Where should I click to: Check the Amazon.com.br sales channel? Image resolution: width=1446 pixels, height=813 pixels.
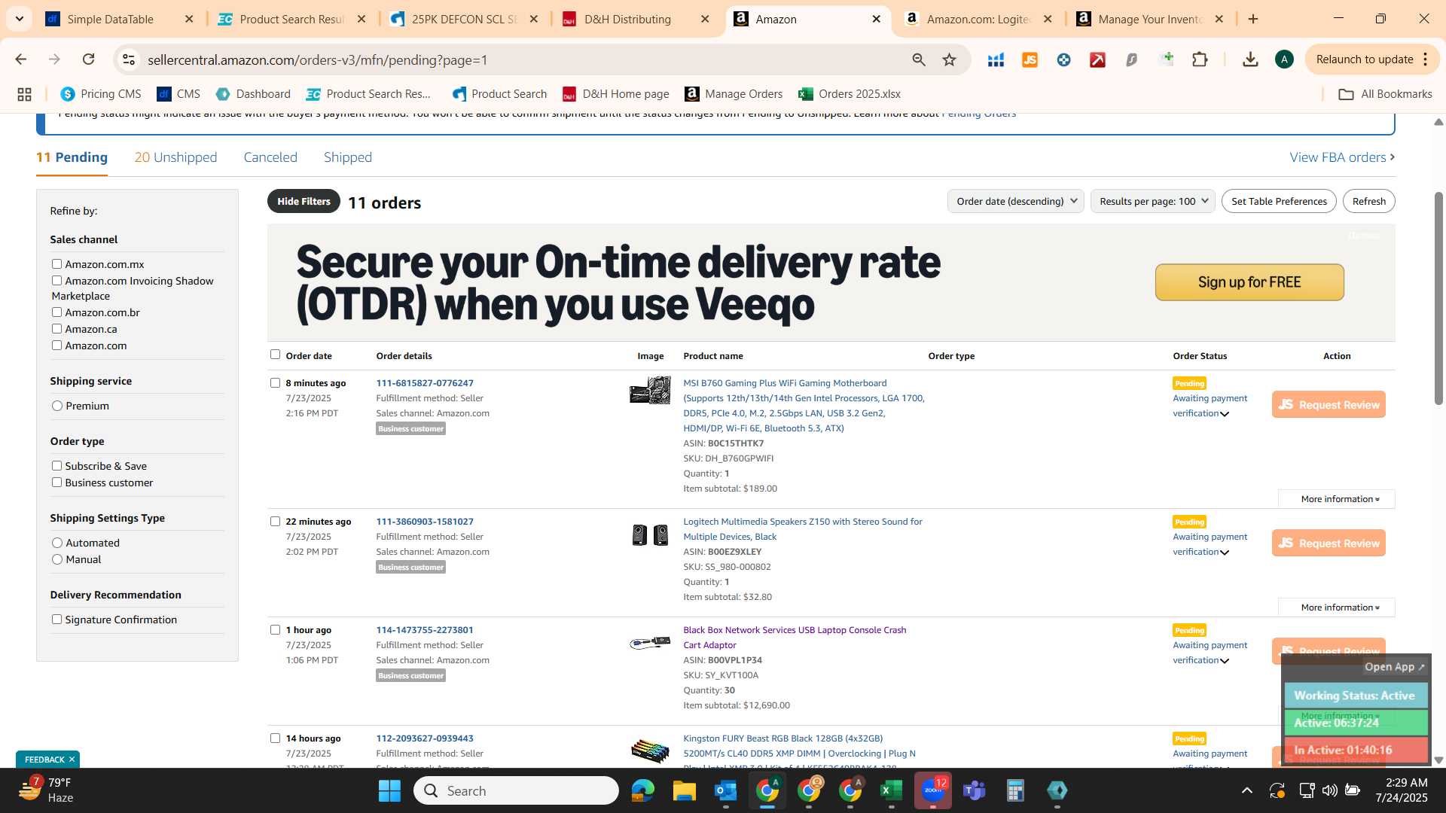56,312
